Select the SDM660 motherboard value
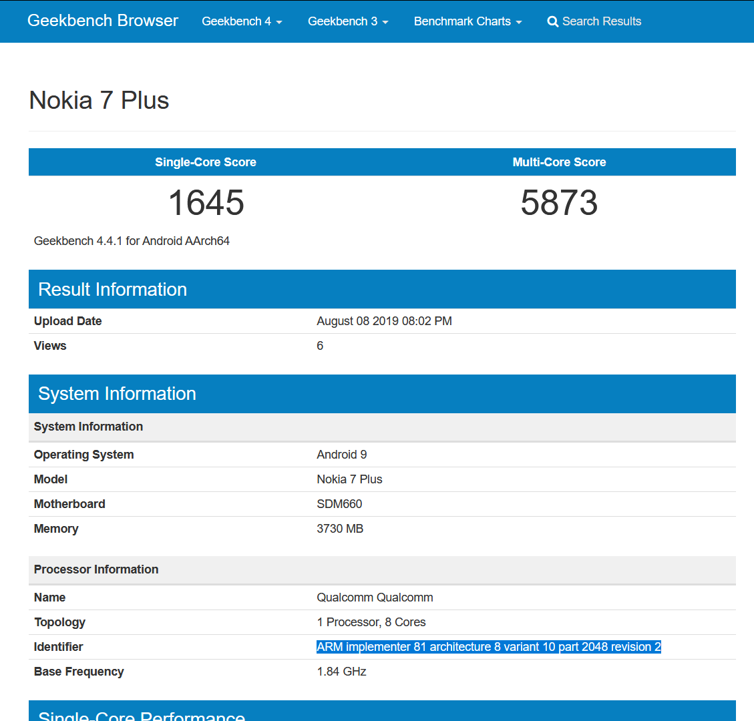 tap(339, 504)
